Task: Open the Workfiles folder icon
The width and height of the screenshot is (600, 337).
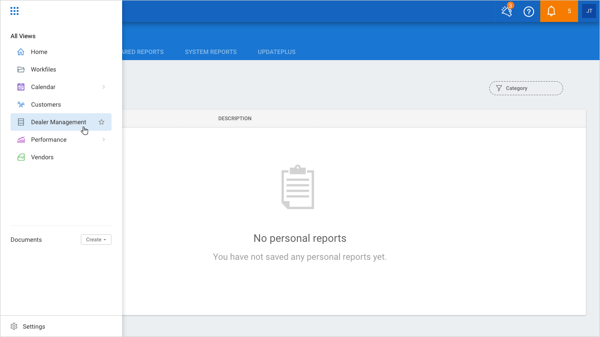Action: 21,69
